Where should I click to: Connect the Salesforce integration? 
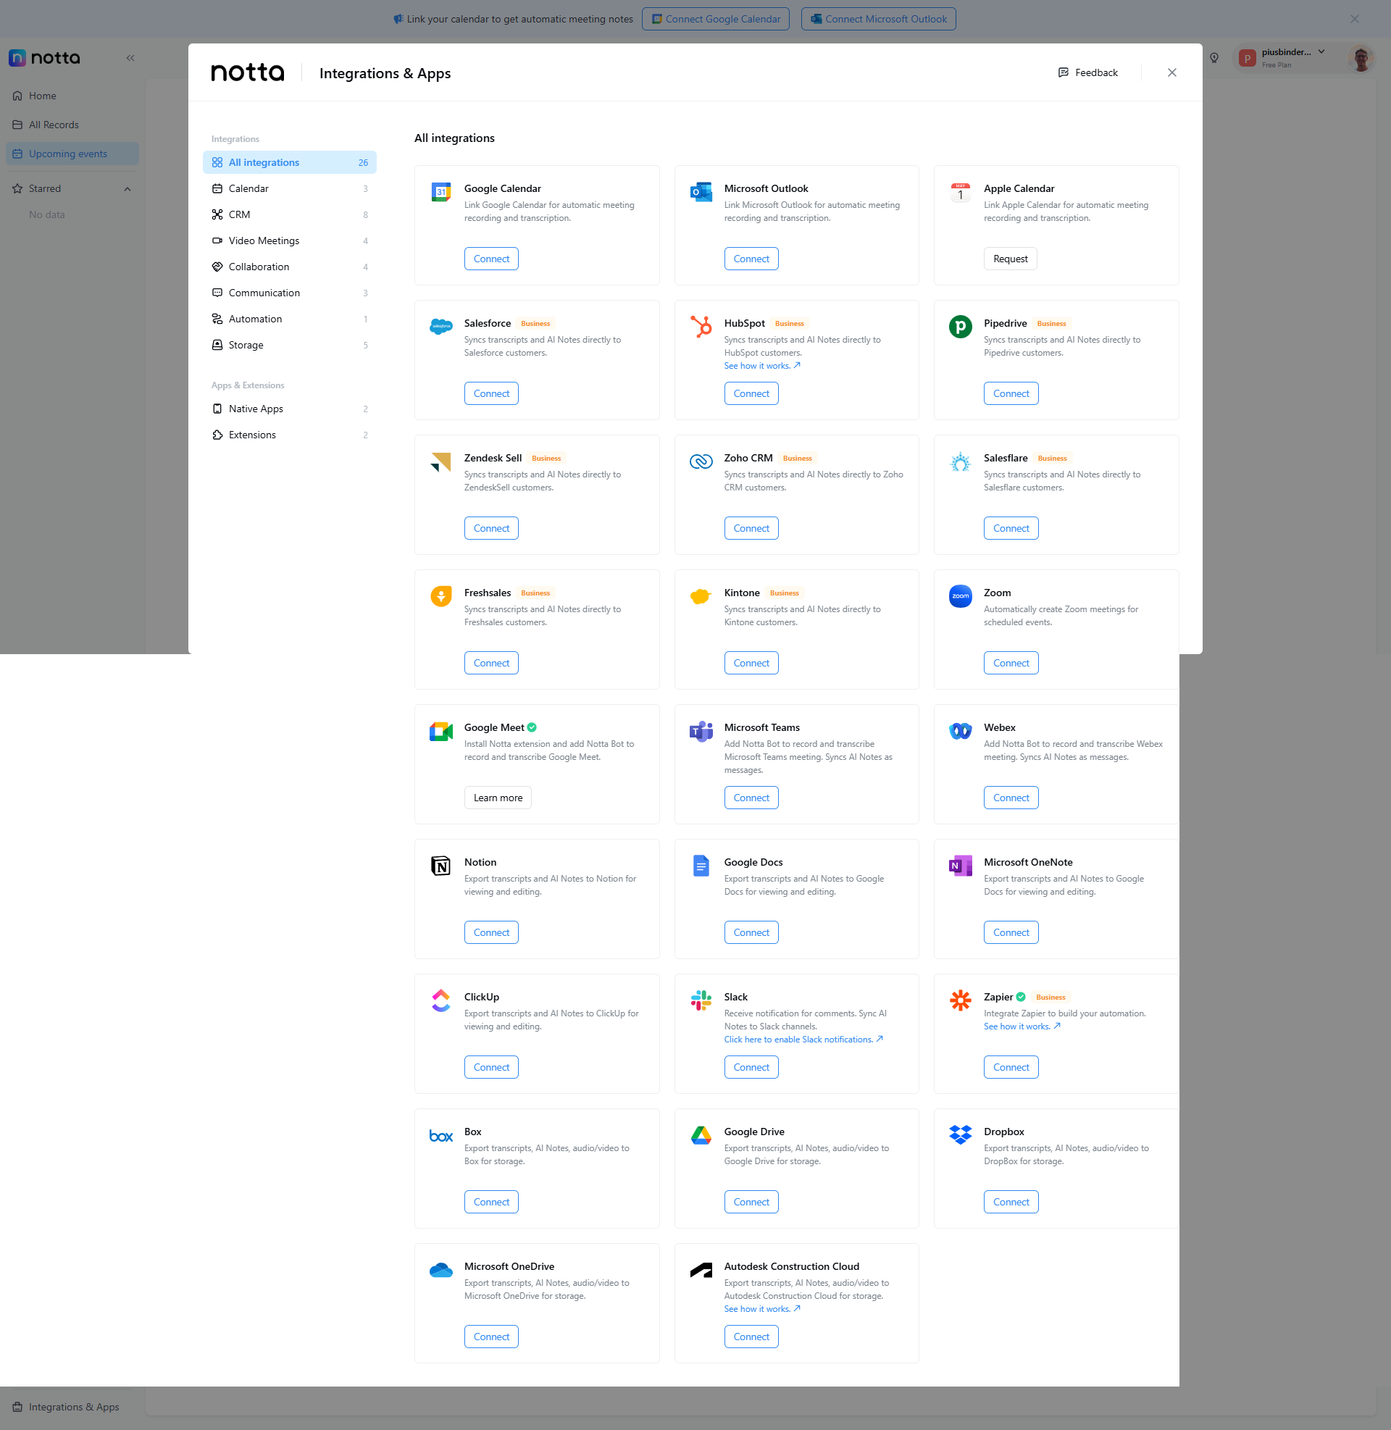point(491,393)
